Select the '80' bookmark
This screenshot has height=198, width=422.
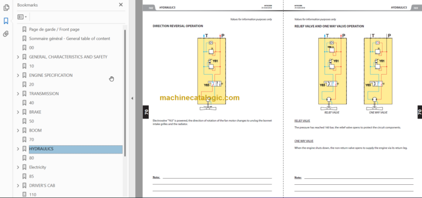click(x=31, y=158)
